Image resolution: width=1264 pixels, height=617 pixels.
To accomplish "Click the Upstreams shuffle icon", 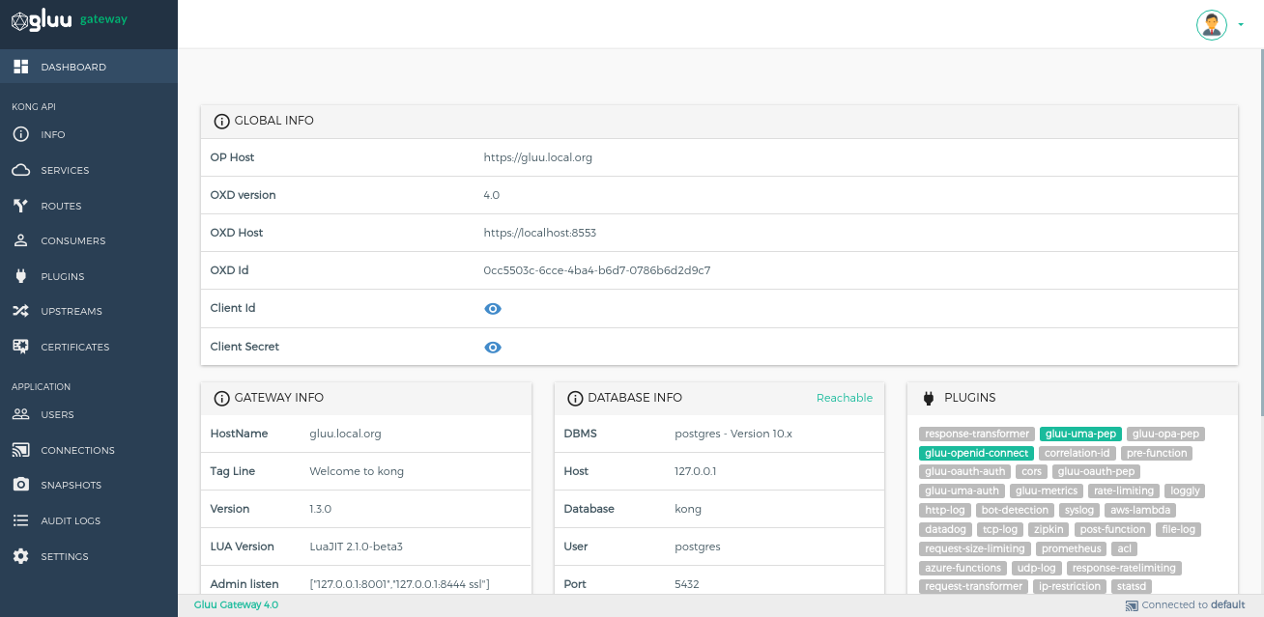I will tap(20, 311).
